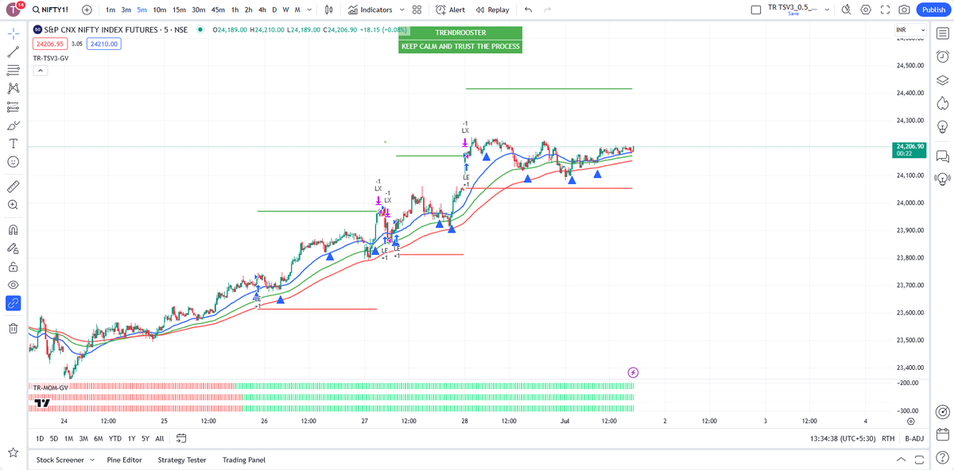Select the ruler measure tool

[14, 187]
